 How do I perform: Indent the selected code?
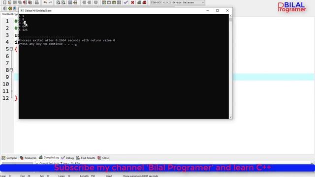(x=84, y=2)
